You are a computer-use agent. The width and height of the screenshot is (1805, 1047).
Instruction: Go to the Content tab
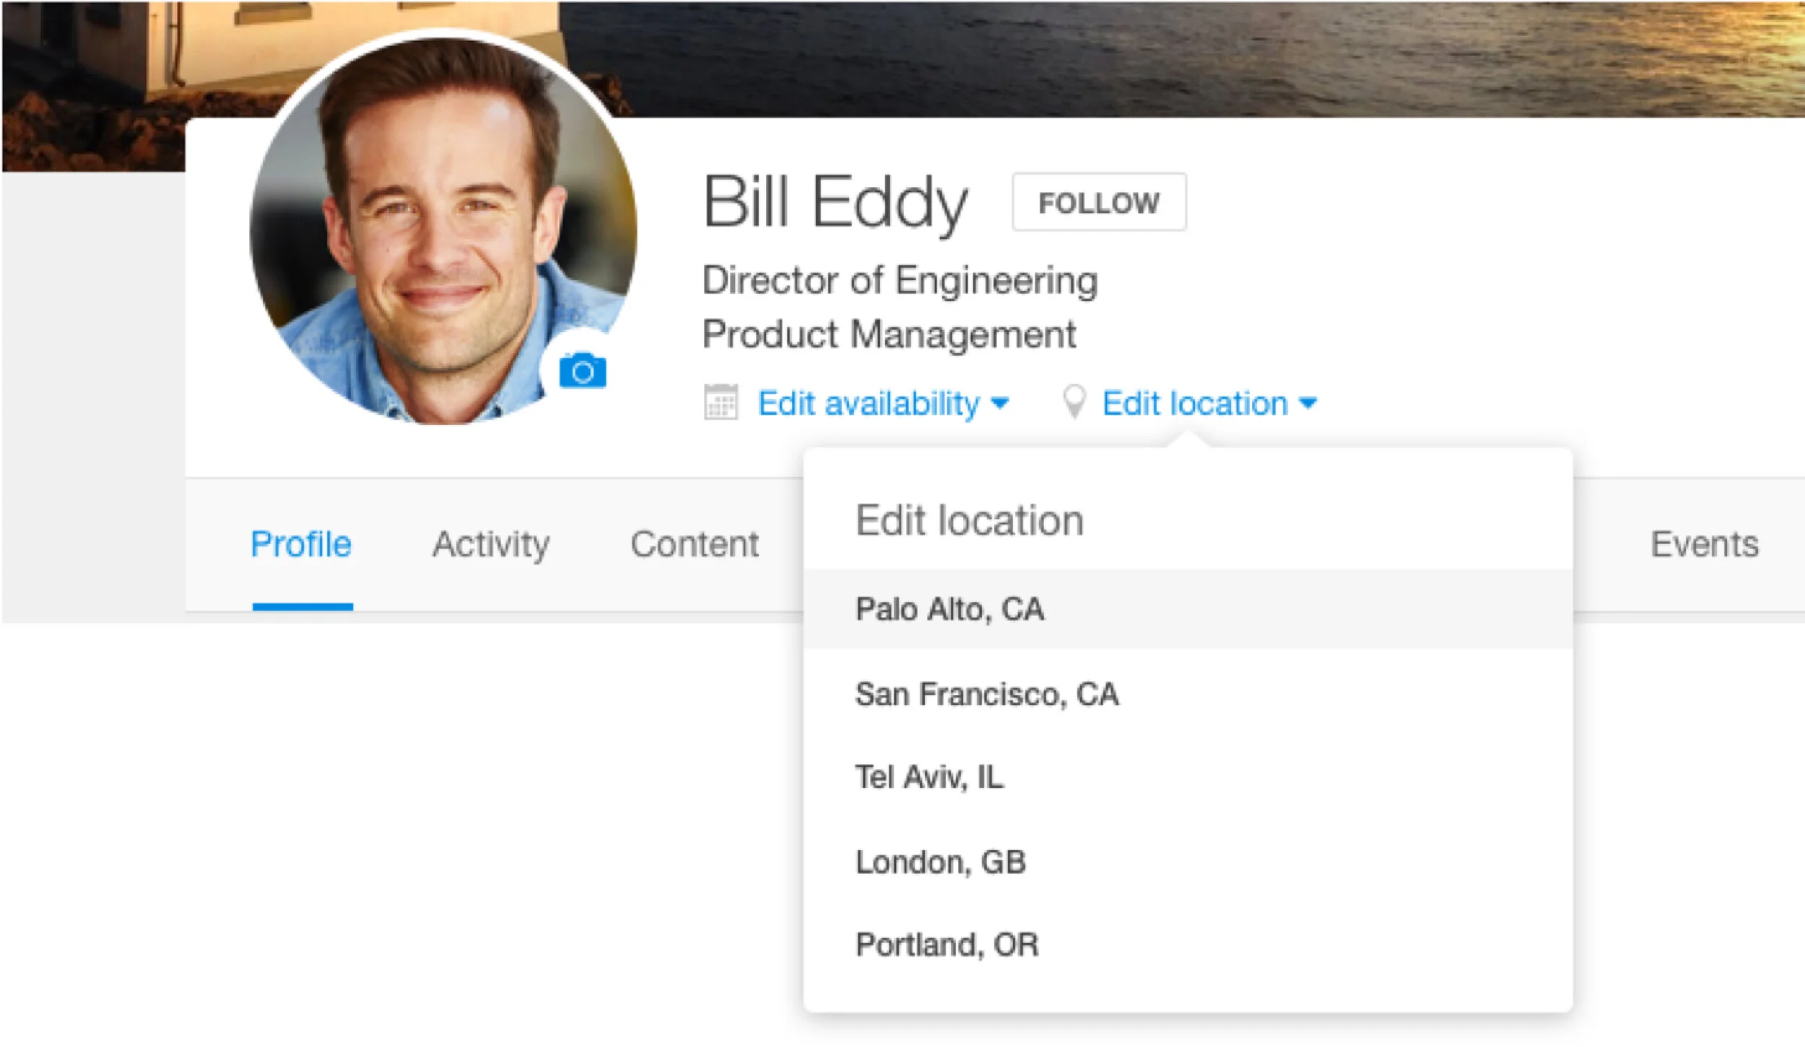(x=694, y=544)
